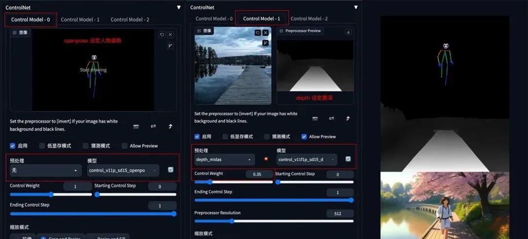
Task: Click the openpose skeleton drawing canvas
Action: click(93, 70)
